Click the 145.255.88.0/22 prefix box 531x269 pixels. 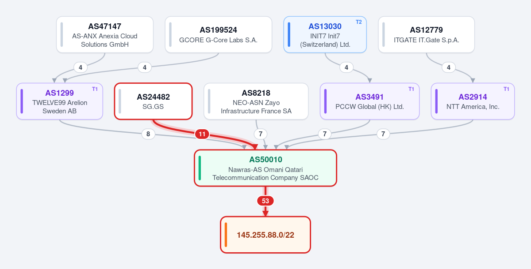tap(265, 235)
